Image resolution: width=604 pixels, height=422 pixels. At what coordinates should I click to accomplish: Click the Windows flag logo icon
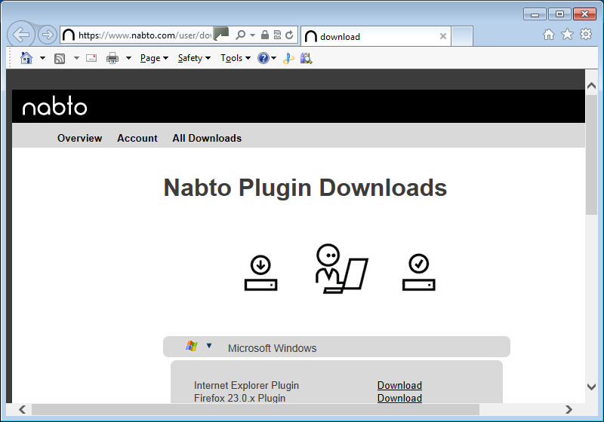click(x=192, y=346)
